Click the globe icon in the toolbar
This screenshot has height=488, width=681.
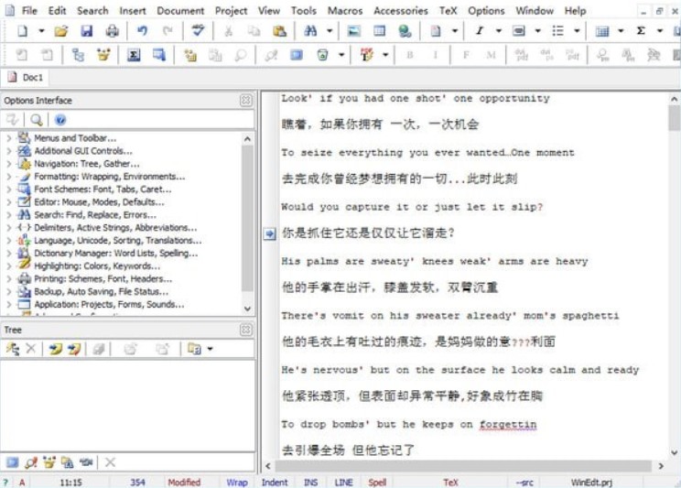click(x=405, y=31)
